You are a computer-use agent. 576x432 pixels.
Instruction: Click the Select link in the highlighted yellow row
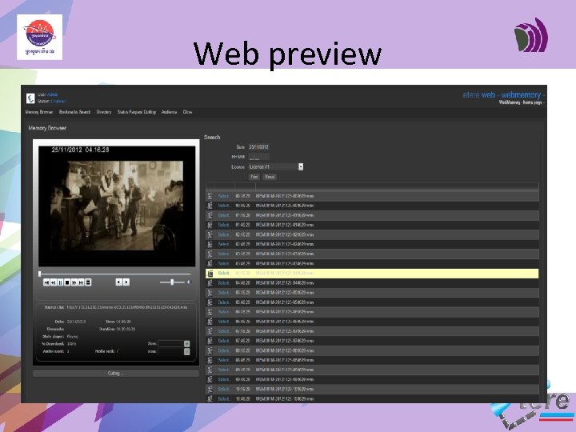(224, 274)
